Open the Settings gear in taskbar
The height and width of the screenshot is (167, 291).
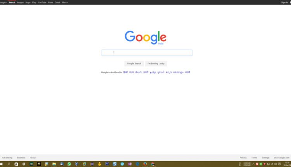24,164
